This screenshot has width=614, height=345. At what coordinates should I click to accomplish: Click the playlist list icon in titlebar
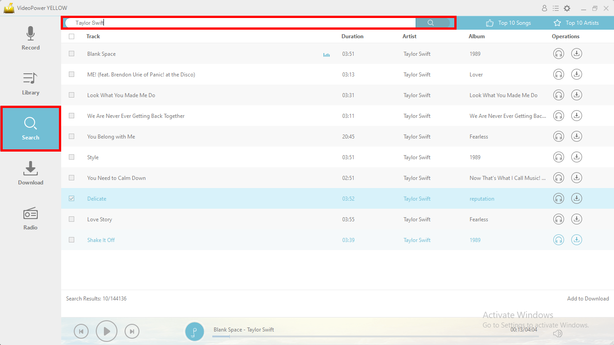click(x=556, y=8)
